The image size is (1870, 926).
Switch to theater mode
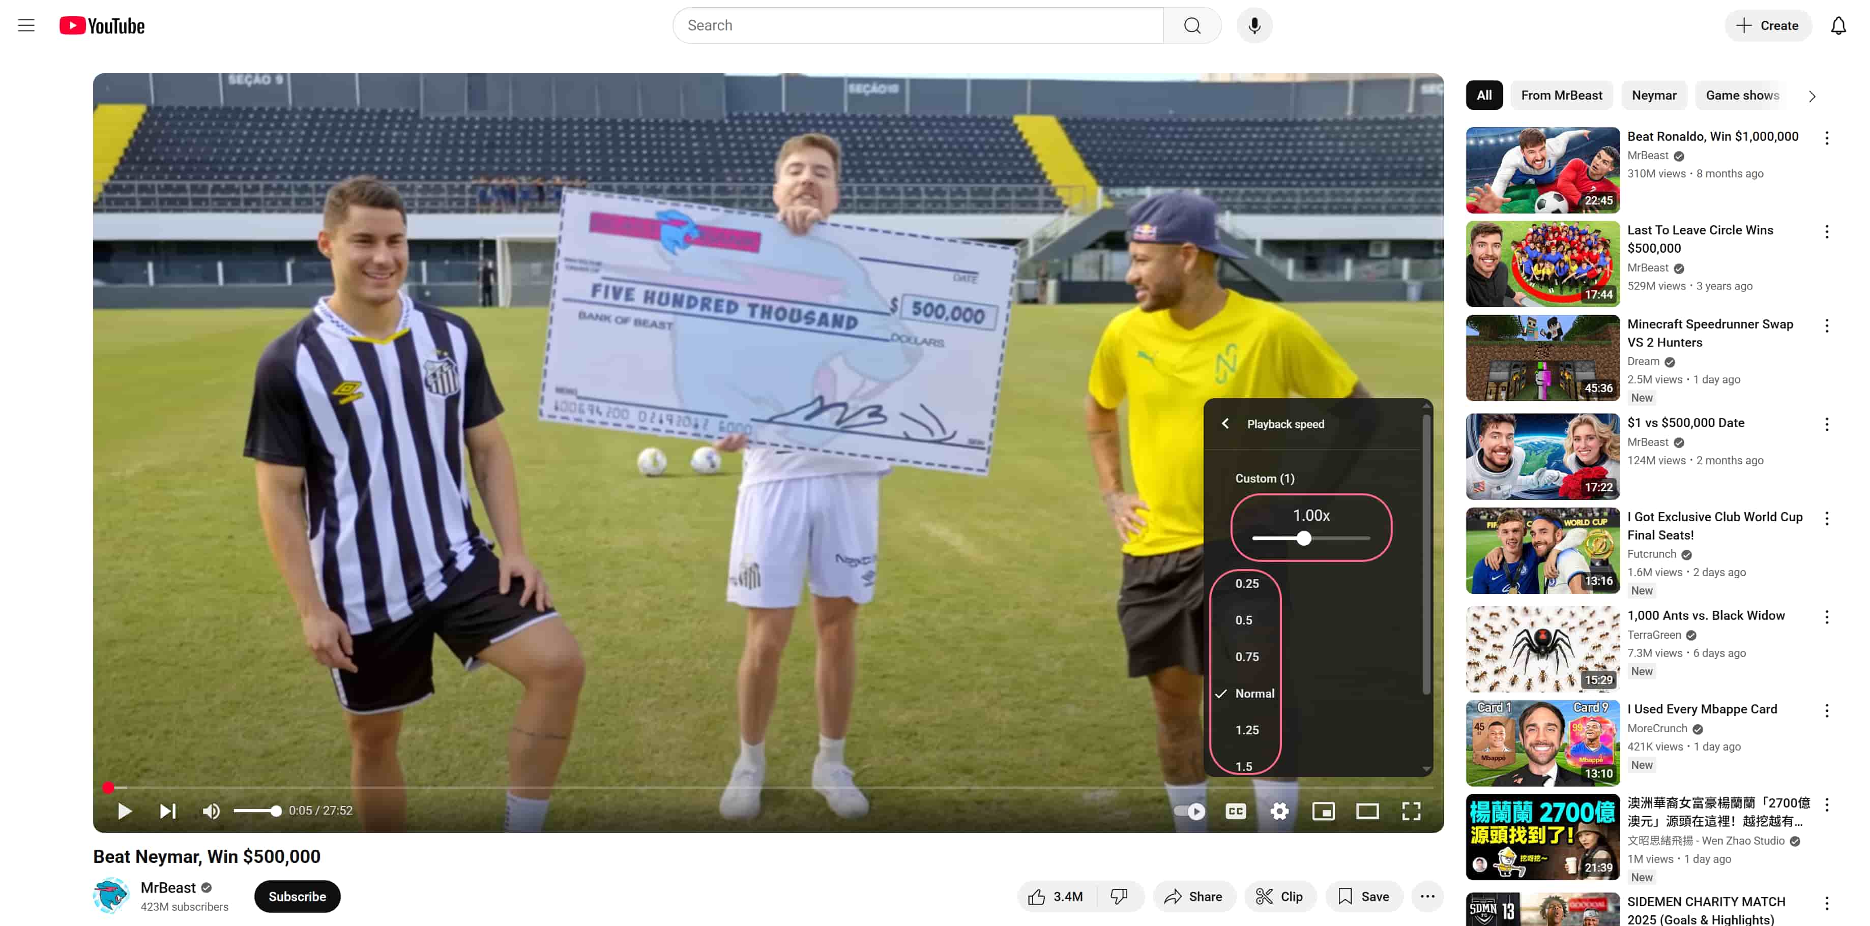(x=1368, y=811)
